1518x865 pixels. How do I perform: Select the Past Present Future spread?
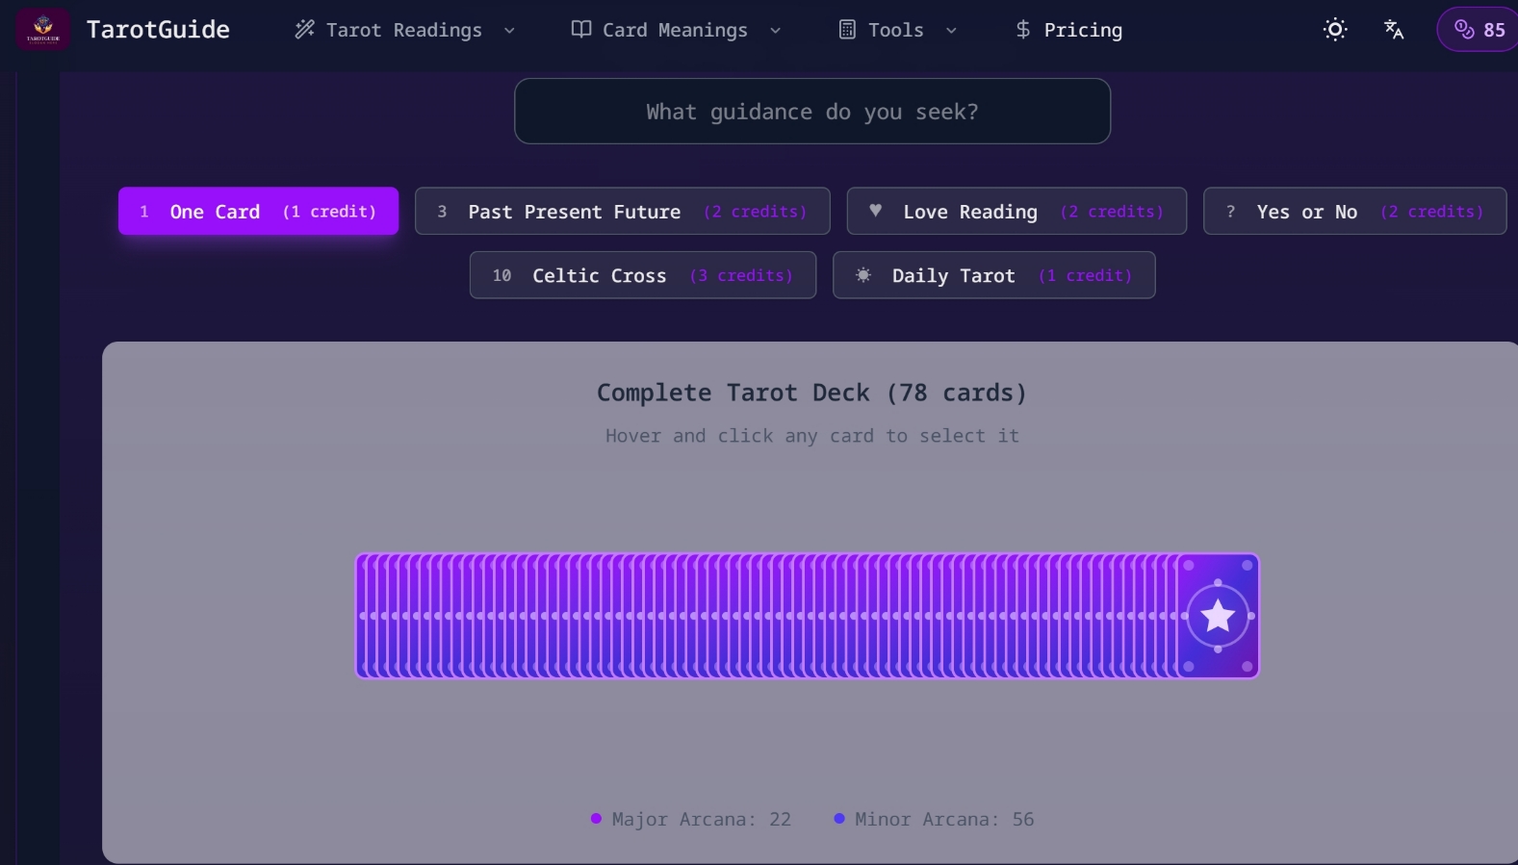click(x=622, y=212)
